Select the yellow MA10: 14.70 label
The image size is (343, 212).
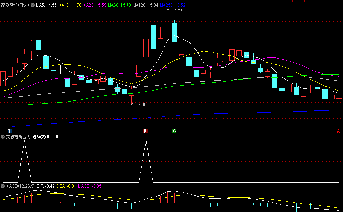coord(70,5)
